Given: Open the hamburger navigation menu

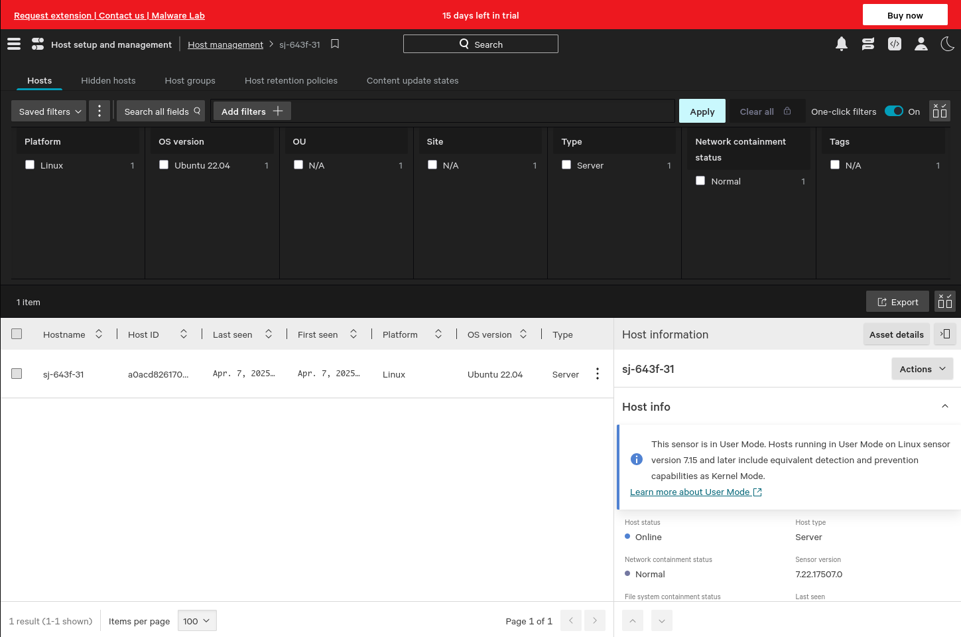Looking at the screenshot, I should (14, 44).
